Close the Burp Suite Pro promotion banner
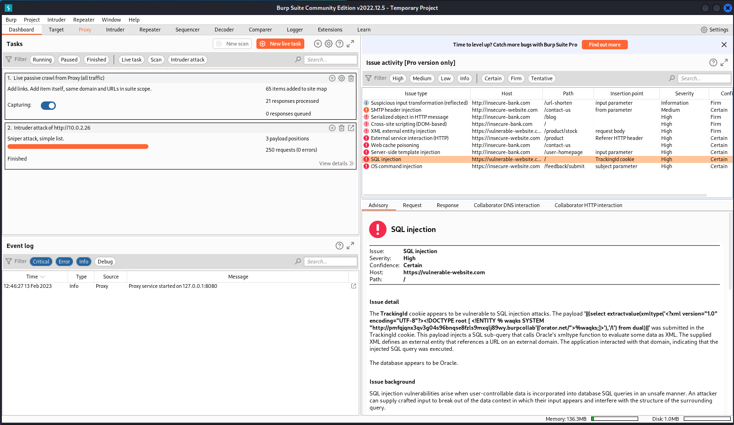The width and height of the screenshot is (734, 425). [724, 45]
